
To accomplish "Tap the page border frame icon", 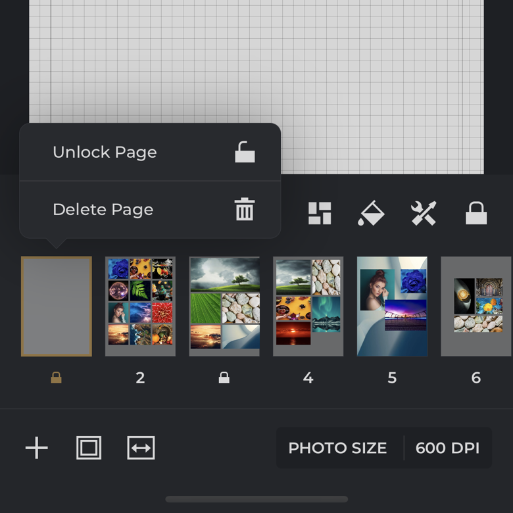I will [89, 448].
